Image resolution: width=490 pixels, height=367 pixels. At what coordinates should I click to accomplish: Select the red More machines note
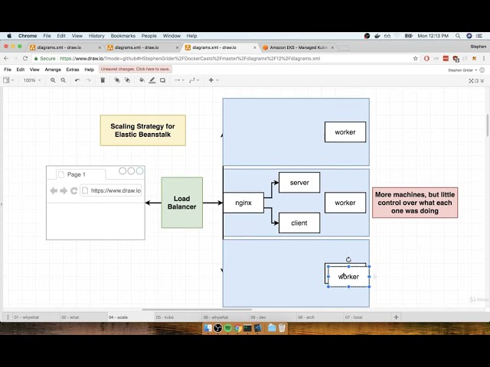[x=415, y=203]
